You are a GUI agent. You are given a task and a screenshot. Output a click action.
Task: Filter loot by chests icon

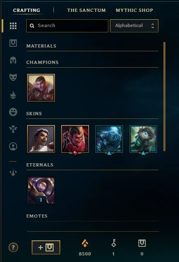pos(13,43)
